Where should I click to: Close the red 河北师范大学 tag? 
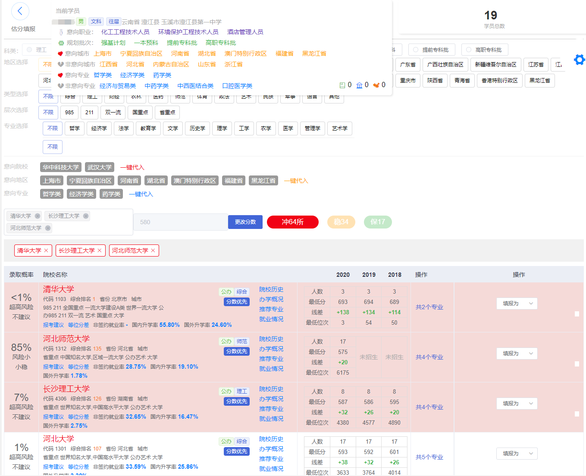153,251
